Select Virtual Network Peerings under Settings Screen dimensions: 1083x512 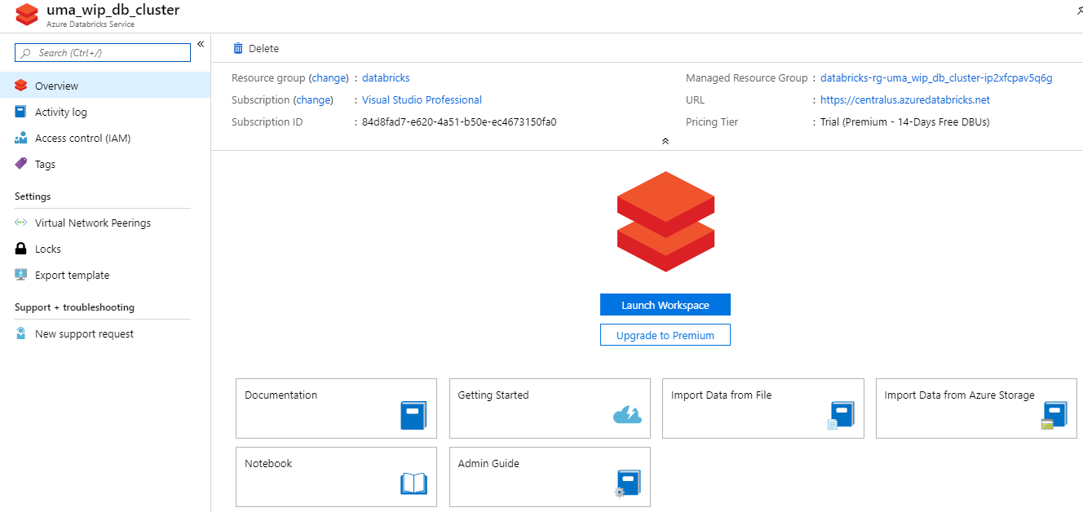tap(105, 223)
